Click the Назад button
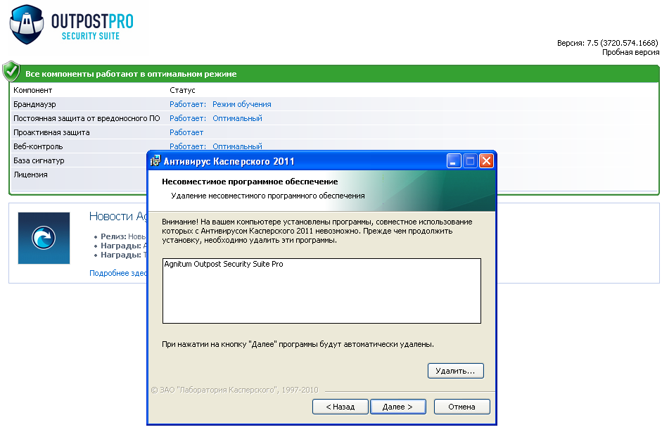This screenshot has width=662, height=432. click(x=340, y=407)
